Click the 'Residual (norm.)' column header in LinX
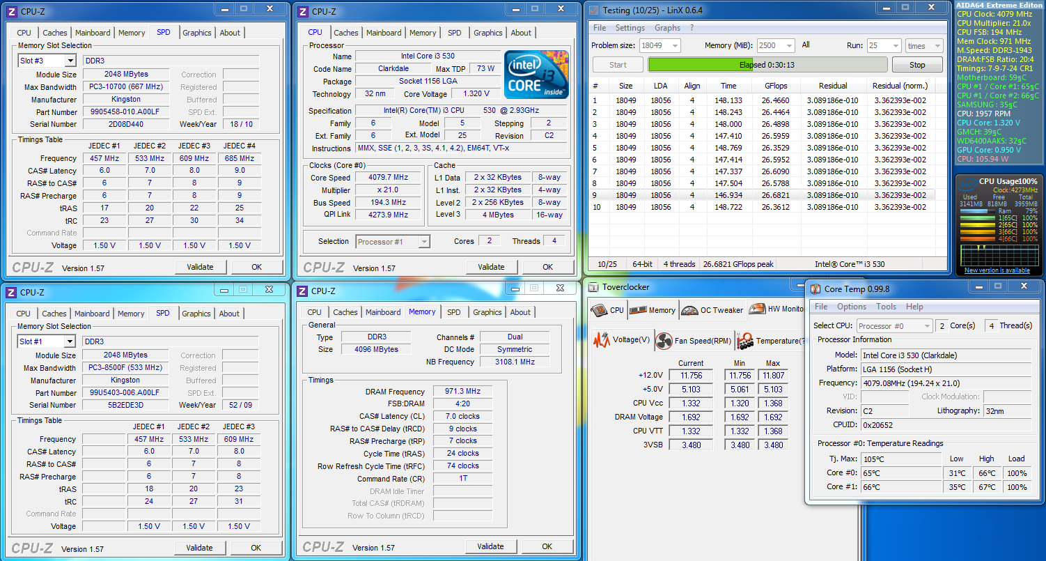The width and height of the screenshot is (1046, 561). point(900,86)
